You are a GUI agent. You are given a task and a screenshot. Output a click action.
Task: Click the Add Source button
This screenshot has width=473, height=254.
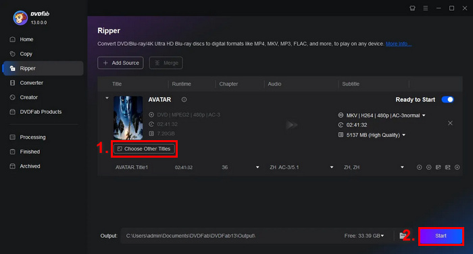(x=120, y=63)
